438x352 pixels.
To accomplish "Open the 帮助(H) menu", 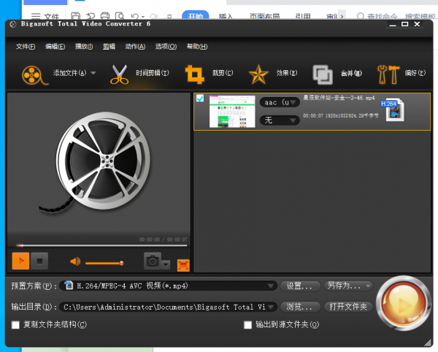I will (197, 47).
